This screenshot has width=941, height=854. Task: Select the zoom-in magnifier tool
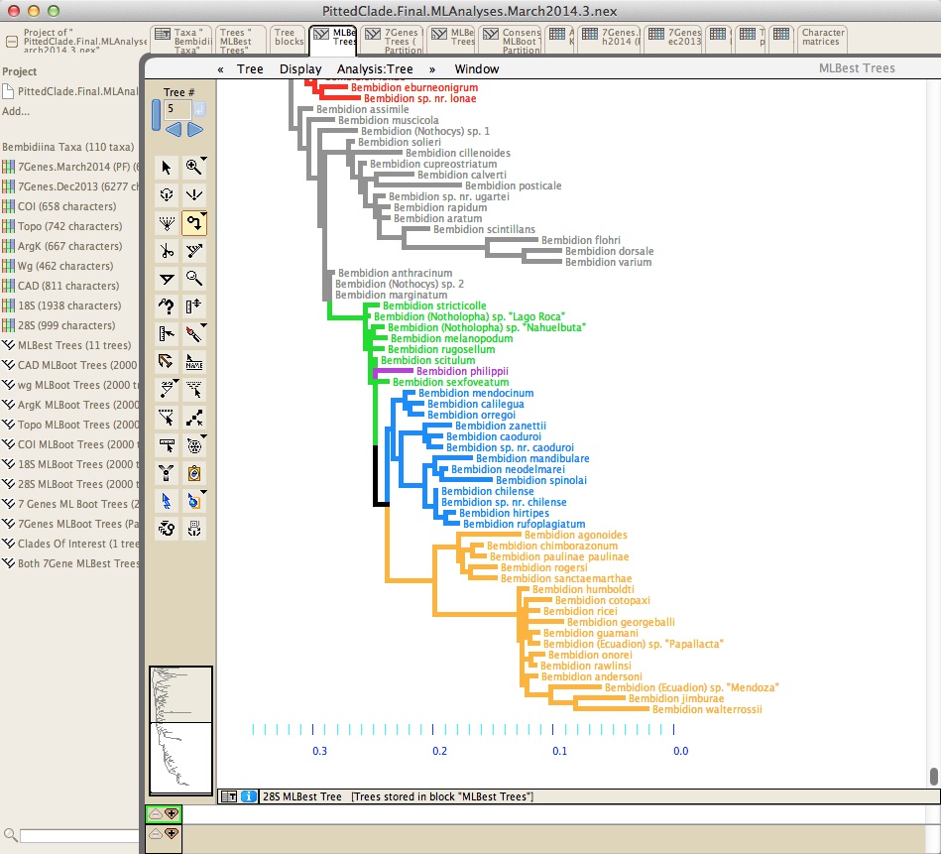pos(194,169)
